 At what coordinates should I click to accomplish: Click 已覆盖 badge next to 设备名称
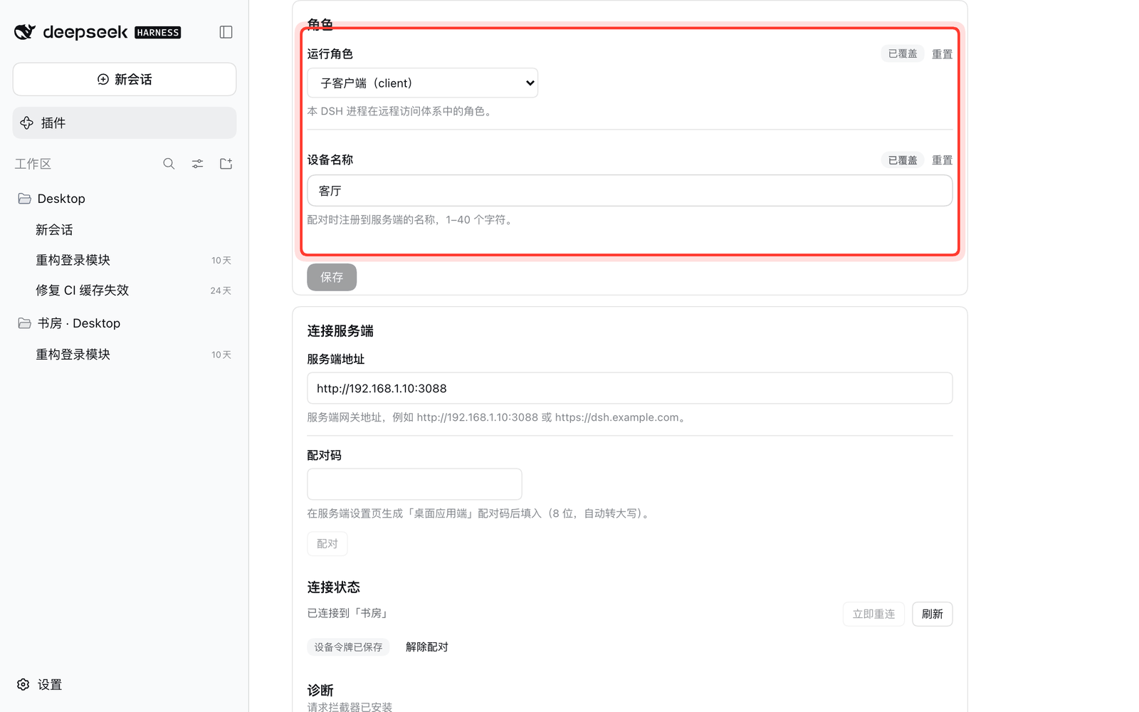click(x=902, y=160)
